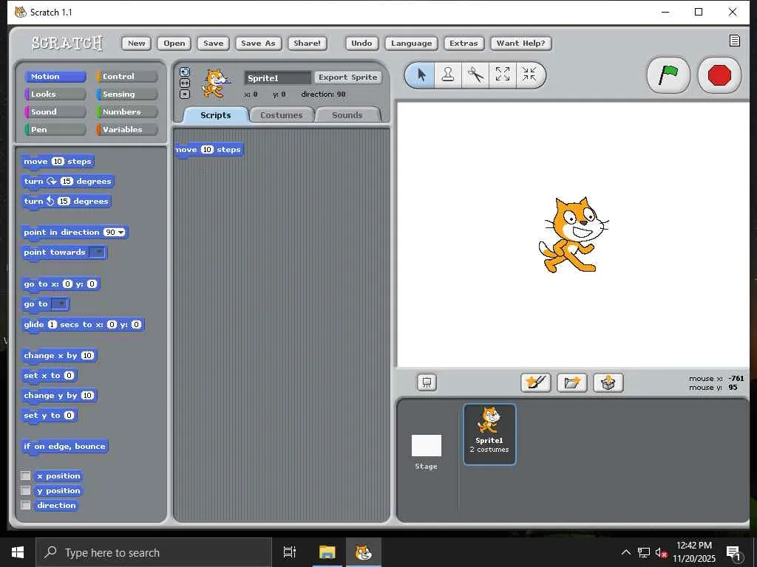Set rotation style to don't rotate
The height and width of the screenshot is (567, 757).
pyautogui.click(x=185, y=94)
